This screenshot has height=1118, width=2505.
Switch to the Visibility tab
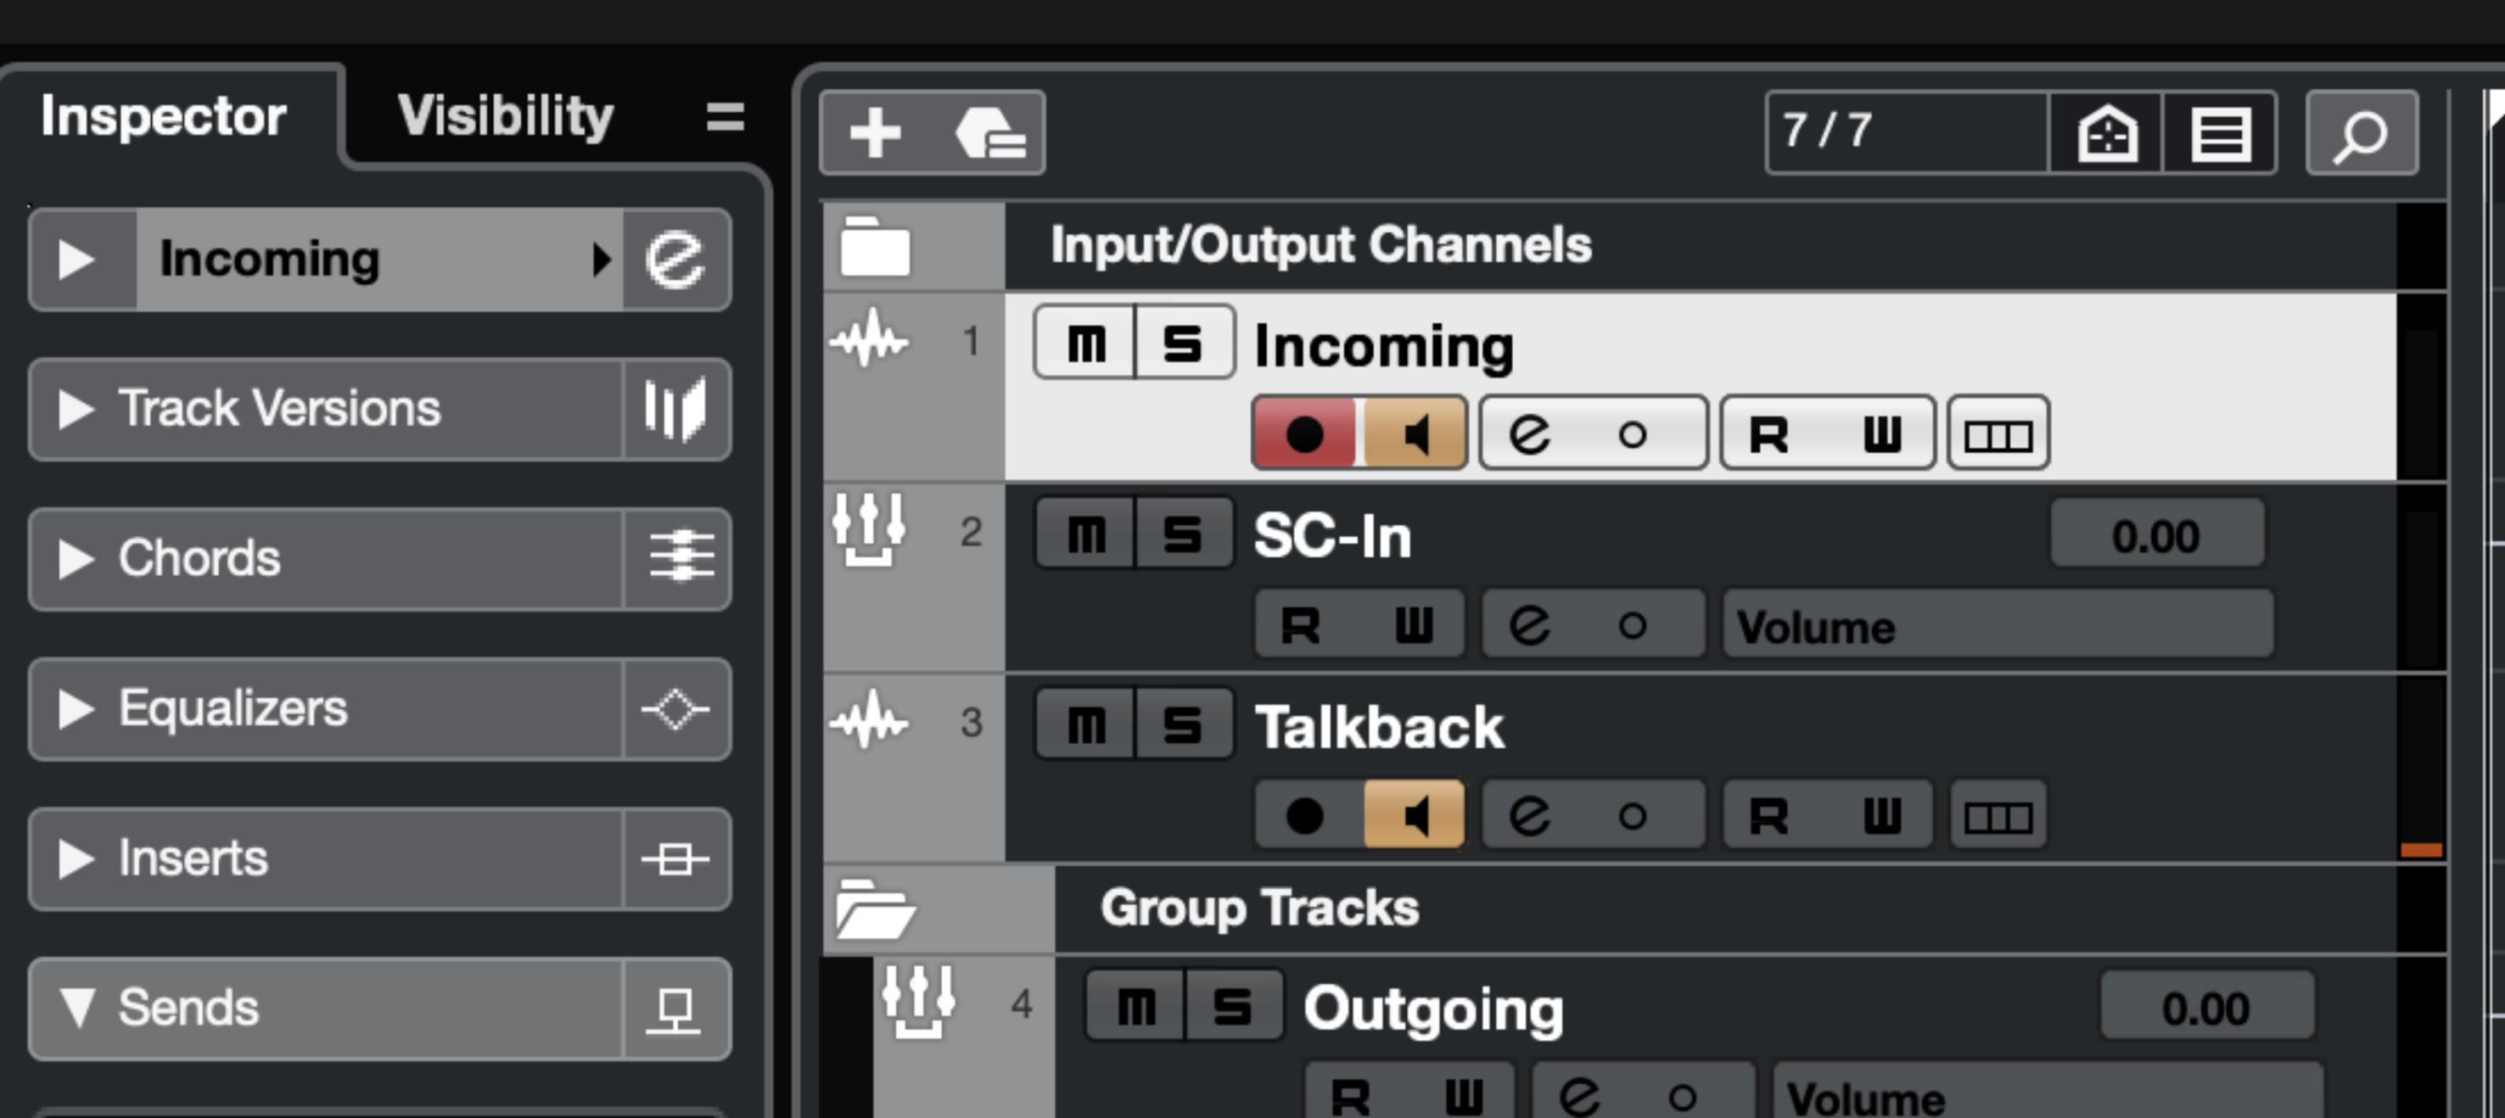pyautogui.click(x=505, y=117)
